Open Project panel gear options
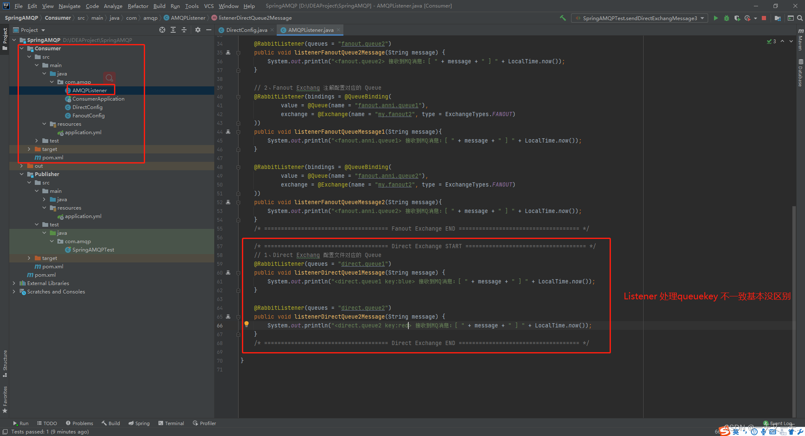Screen dimensions: 805x436 (198, 30)
